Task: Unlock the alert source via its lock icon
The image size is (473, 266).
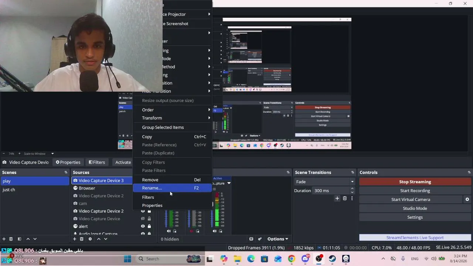Action: (x=149, y=226)
